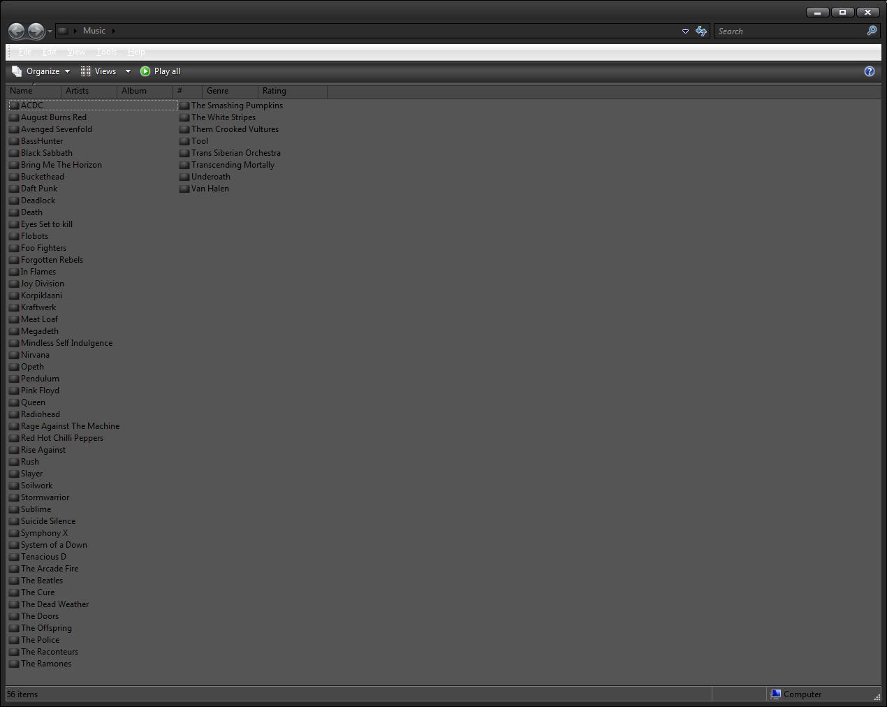Open the View menu
This screenshot has width=887, height=707.
(75, 51)
